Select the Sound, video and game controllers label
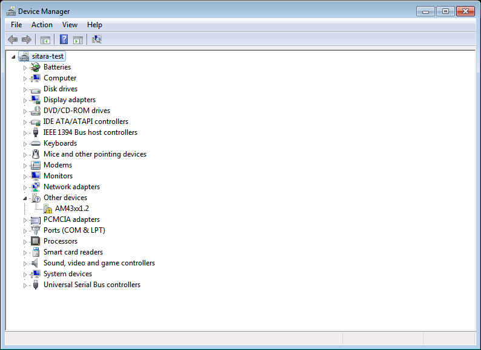This screenshot has width=481, height=350. (x=99, y=263)
